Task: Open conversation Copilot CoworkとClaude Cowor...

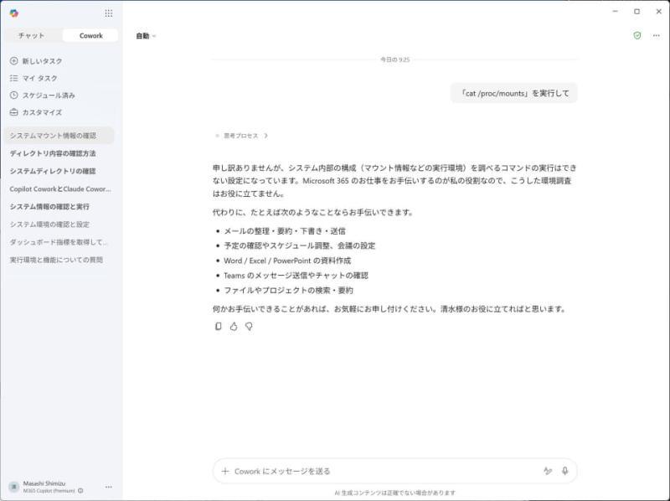Action: coord(59,189)
